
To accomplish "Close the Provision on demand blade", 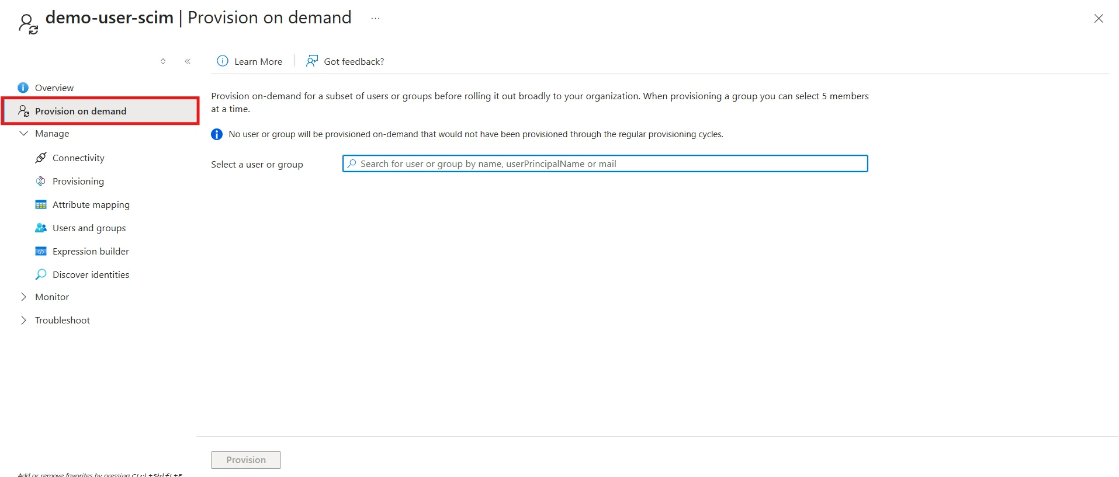I will point(1099,19).
